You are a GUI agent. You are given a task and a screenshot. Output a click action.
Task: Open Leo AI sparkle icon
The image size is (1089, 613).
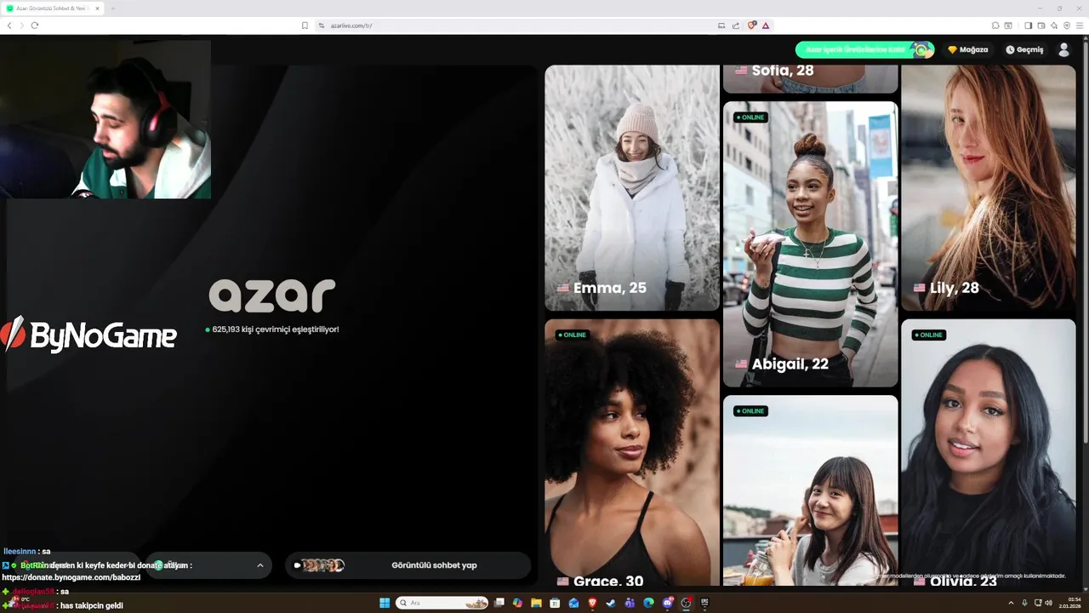[1054, 26]
